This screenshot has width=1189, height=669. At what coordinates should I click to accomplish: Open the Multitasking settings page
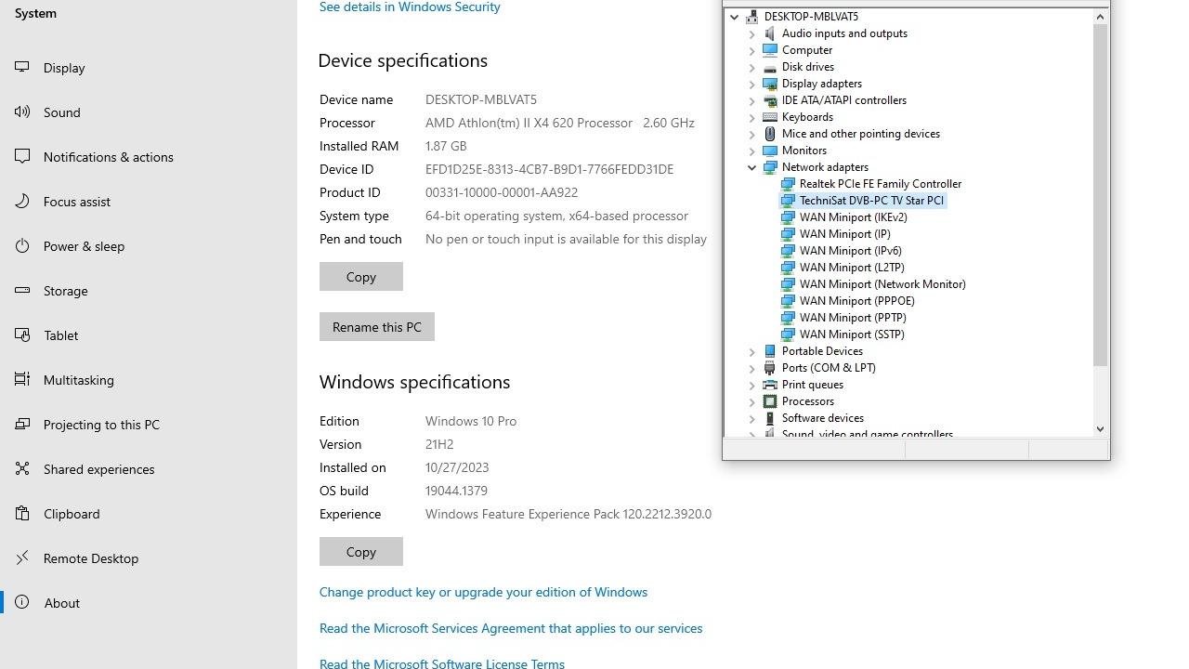78,380
